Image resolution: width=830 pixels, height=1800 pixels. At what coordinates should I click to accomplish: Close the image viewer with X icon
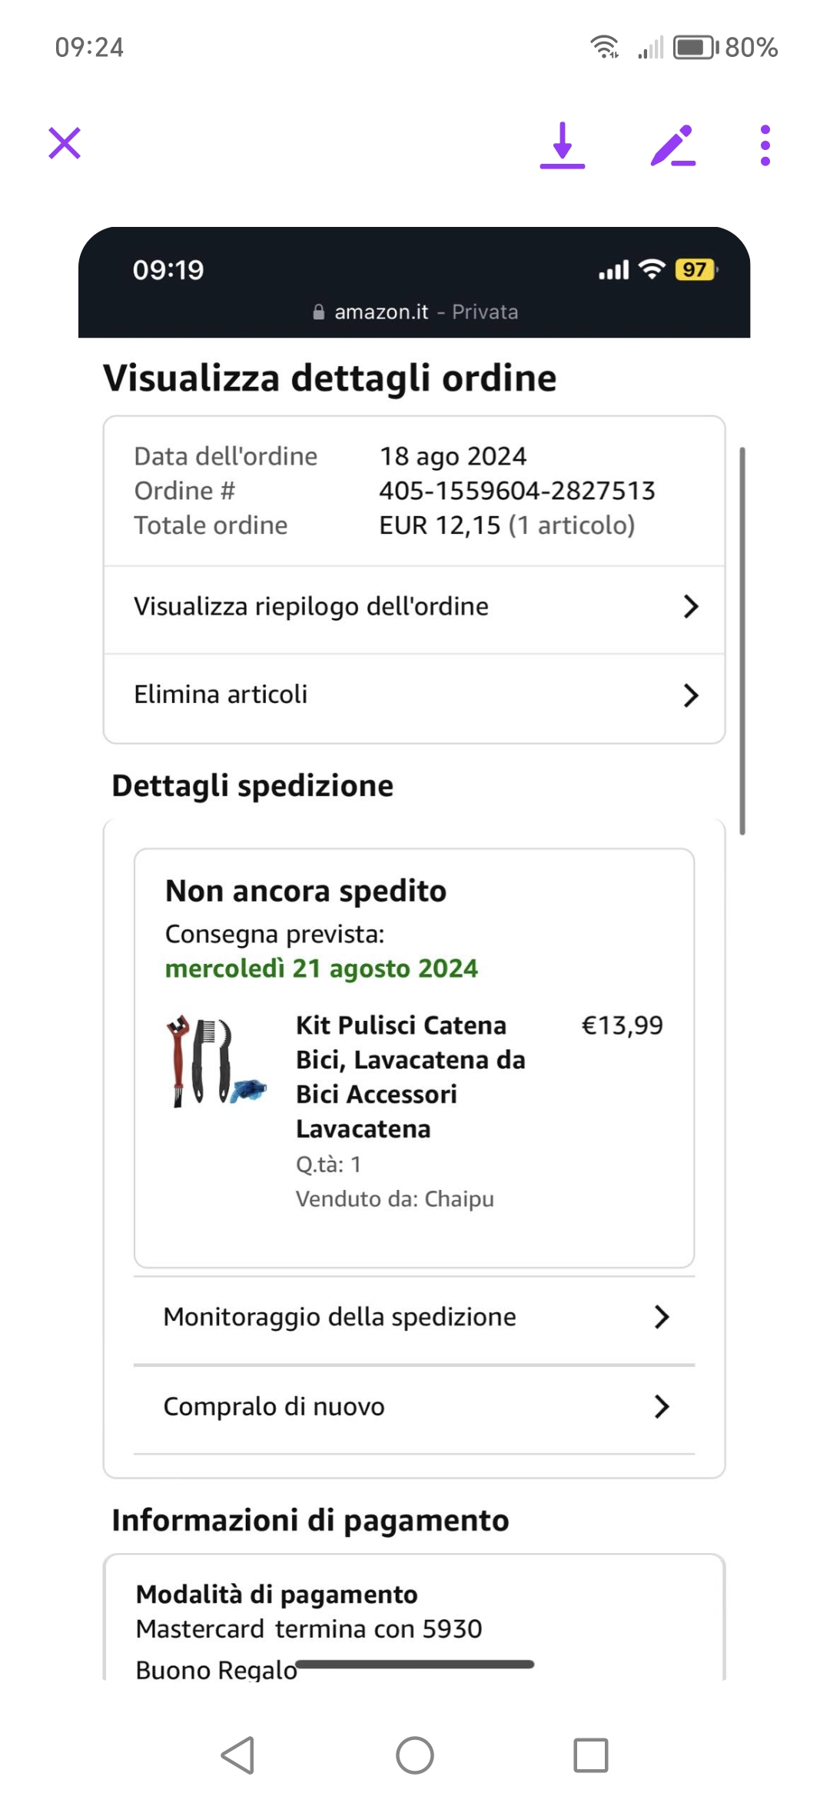click(65, 143)
